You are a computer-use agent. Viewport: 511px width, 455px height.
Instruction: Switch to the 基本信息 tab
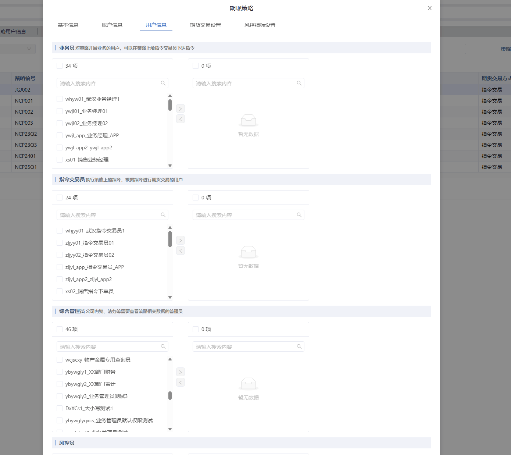[68, 25]
